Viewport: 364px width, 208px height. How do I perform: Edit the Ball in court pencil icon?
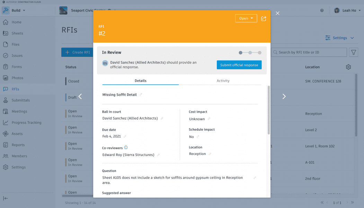(x=162, y=118)
